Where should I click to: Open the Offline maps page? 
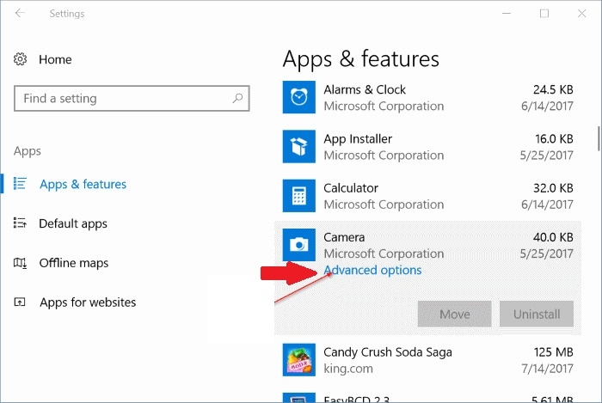74,263
